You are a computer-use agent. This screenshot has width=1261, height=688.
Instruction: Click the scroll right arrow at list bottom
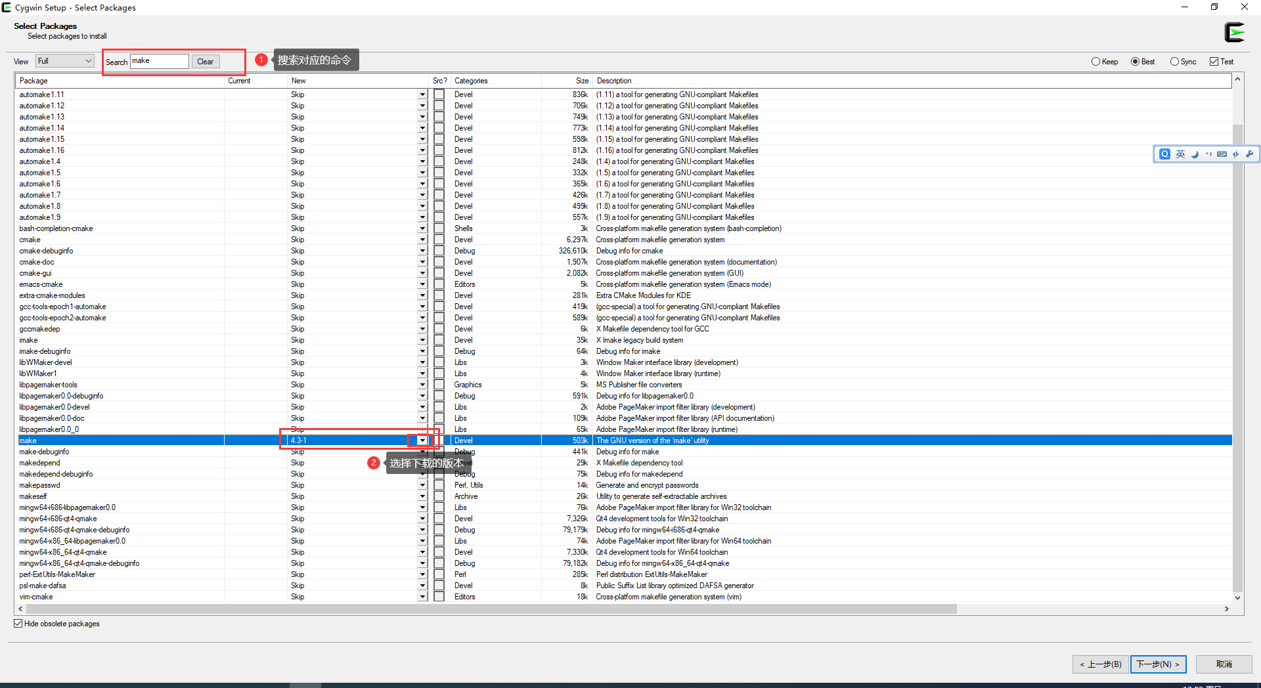[1226, 609]
